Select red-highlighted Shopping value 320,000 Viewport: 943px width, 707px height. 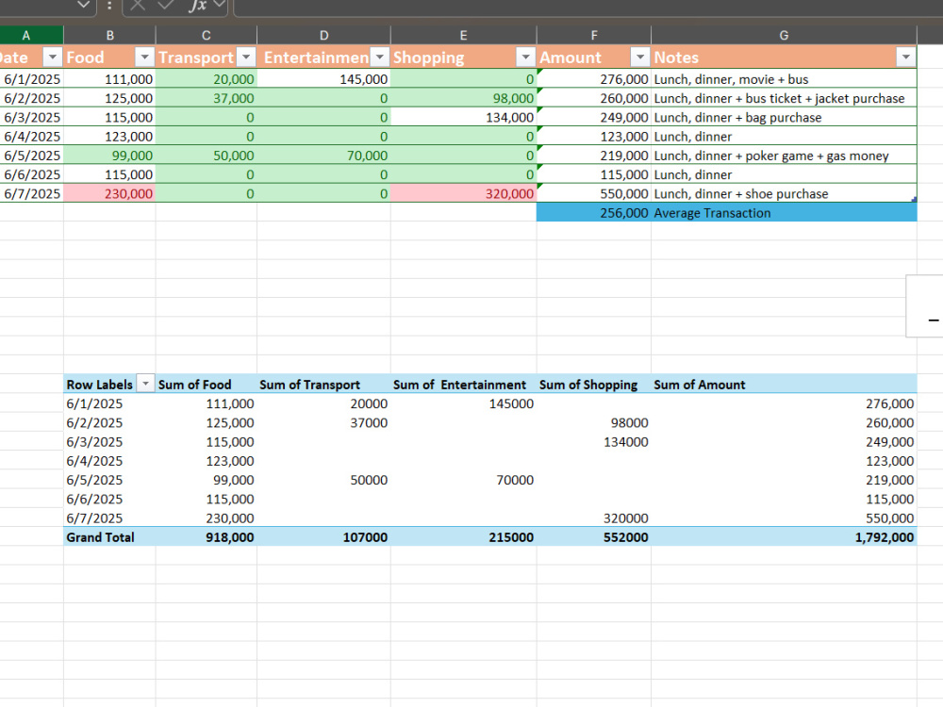[463, 193]
